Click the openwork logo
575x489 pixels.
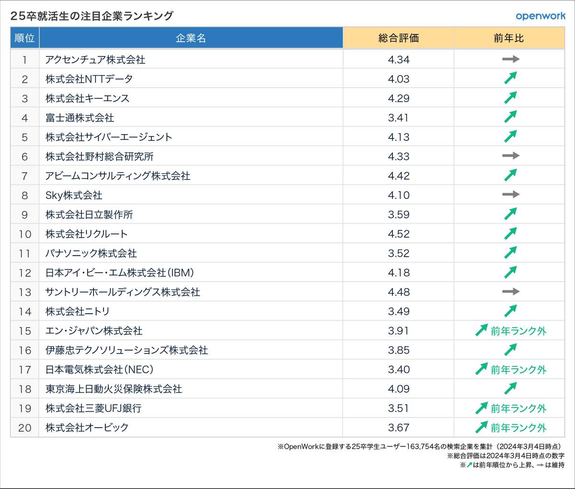tap(540, 16)
